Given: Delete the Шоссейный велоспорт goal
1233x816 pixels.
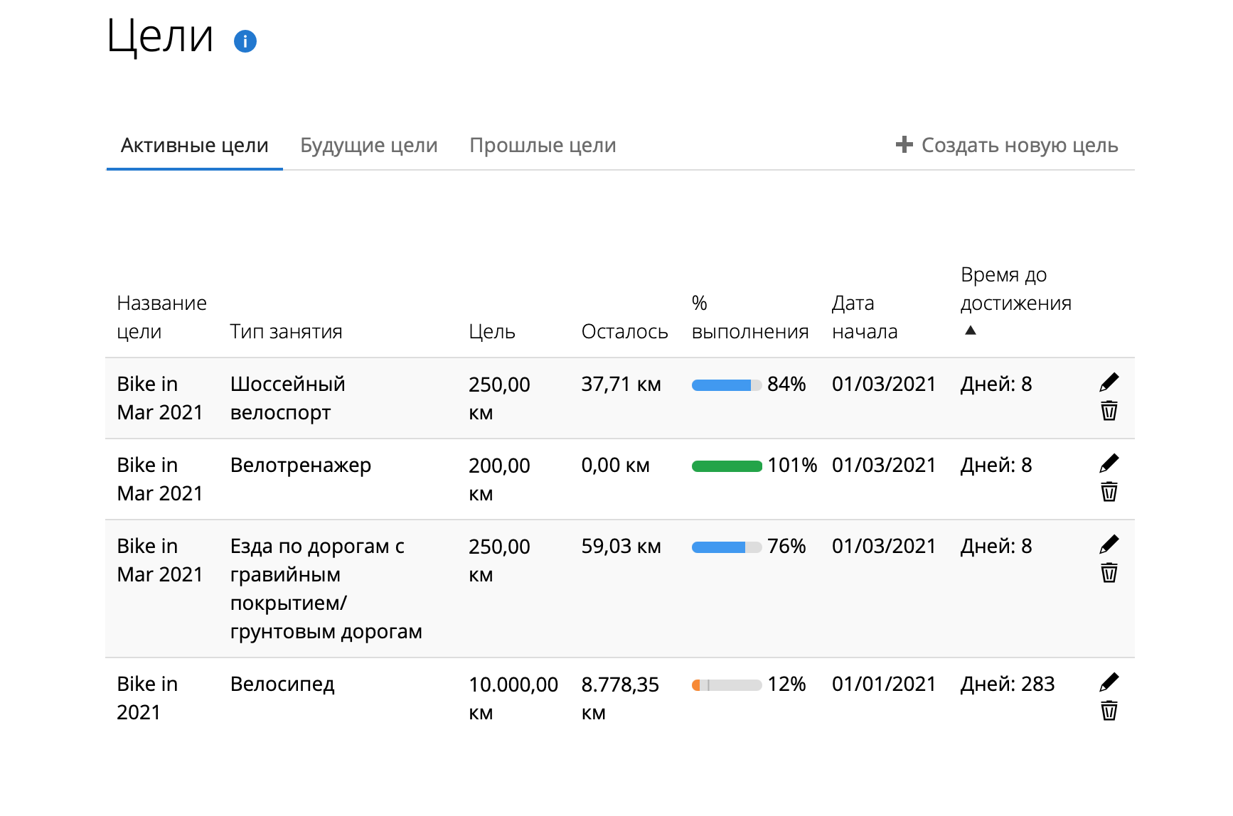Looking at the screenshot, I should 1109,411.
